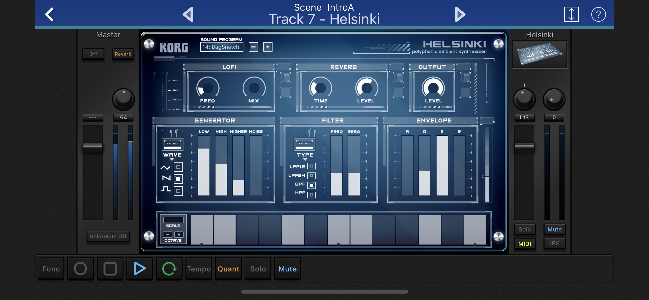
Task: Select the sawtooth waveform checkbox
Action: [178, 179]
